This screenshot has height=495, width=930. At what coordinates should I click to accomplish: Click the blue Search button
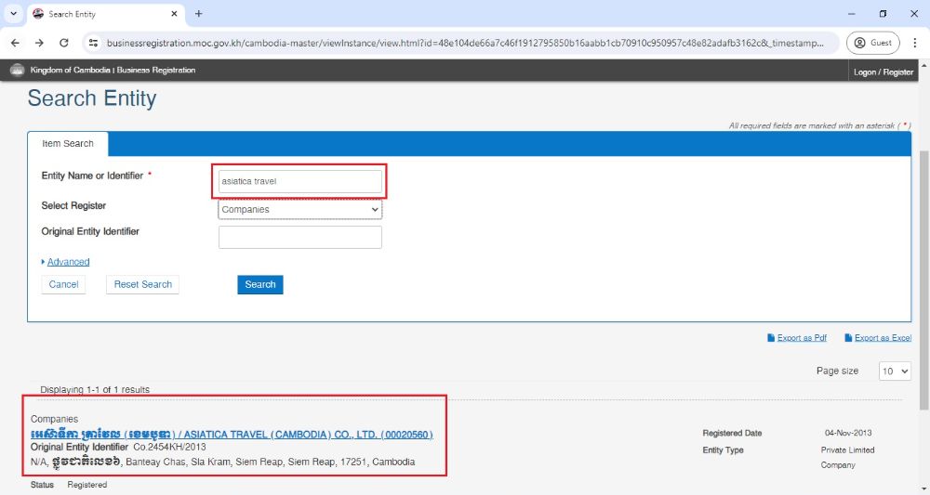(260, 284)
